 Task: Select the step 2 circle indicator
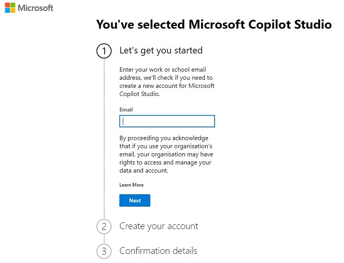tap(104, 226)
